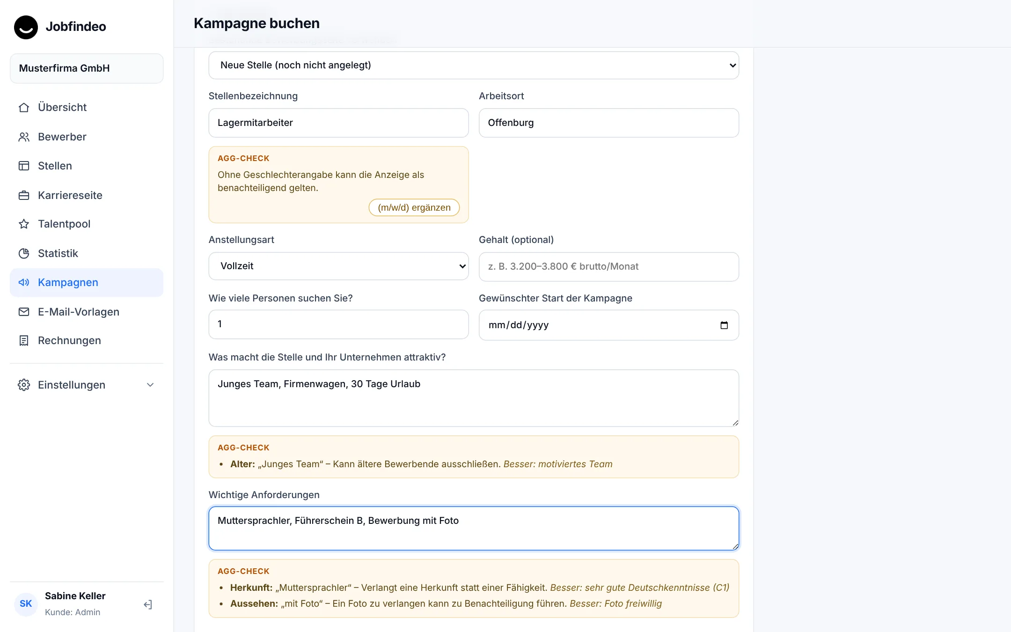
Task: Click the Rechnungen receipt icon
Action: 24,340
